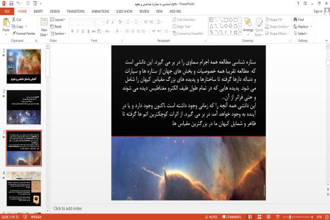Toggle text Shadow formatting

[89, 31]
